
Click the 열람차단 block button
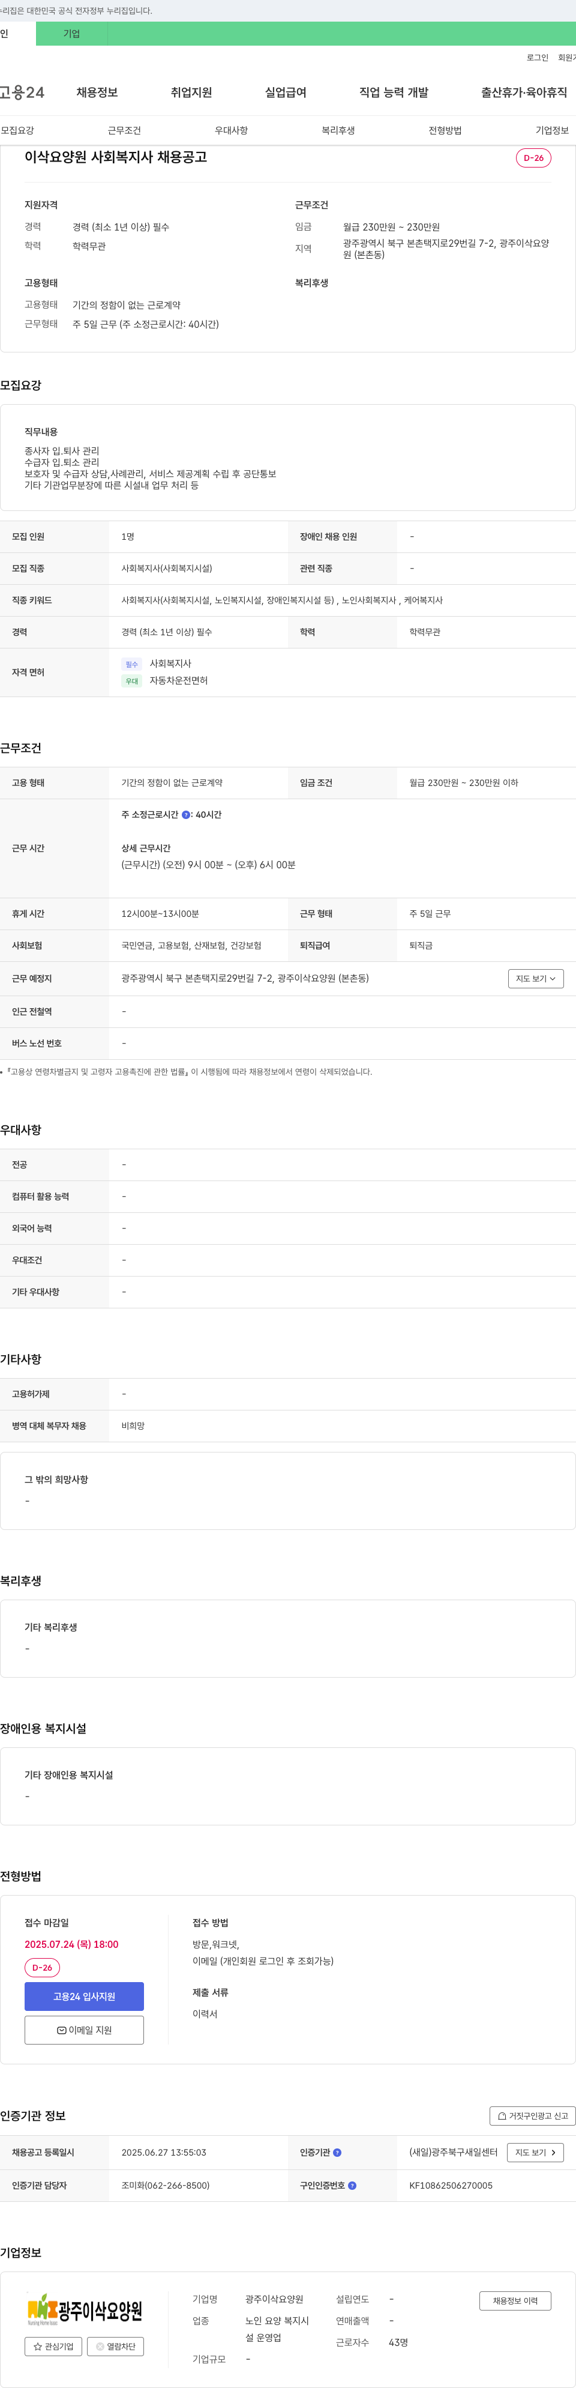pyautogui.click(x=116, y=2347)
